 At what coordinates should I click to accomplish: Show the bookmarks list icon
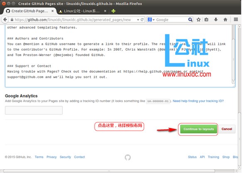206,19
